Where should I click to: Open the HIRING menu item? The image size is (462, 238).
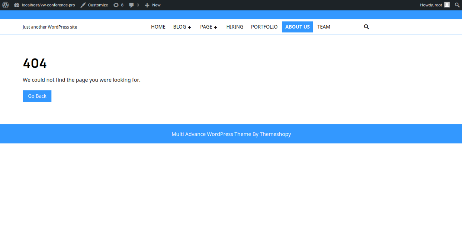(x=235, y=27)
